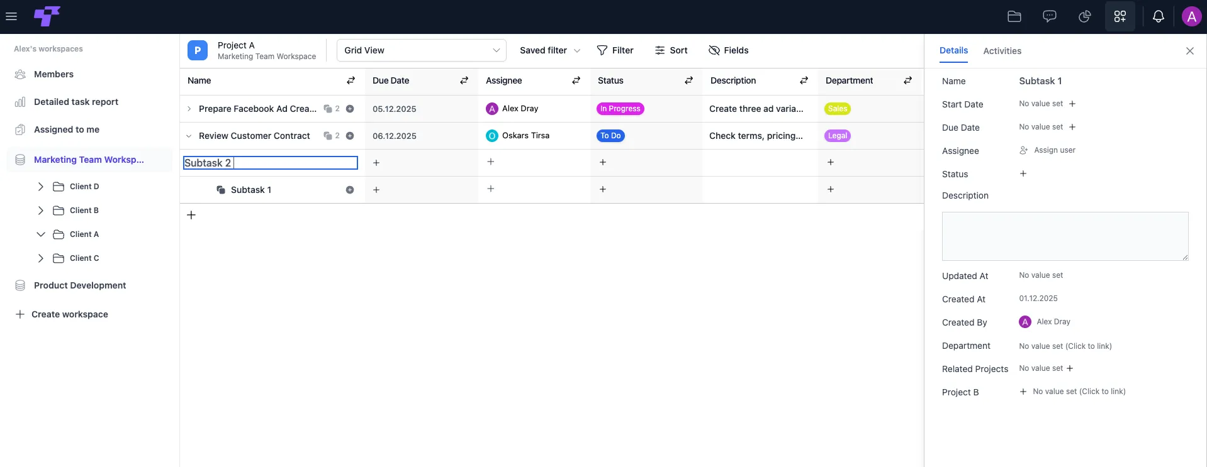Viewport: 1207px width, 467px height.
Task: Click the Description text area
Action: (x=1065, y=236)
